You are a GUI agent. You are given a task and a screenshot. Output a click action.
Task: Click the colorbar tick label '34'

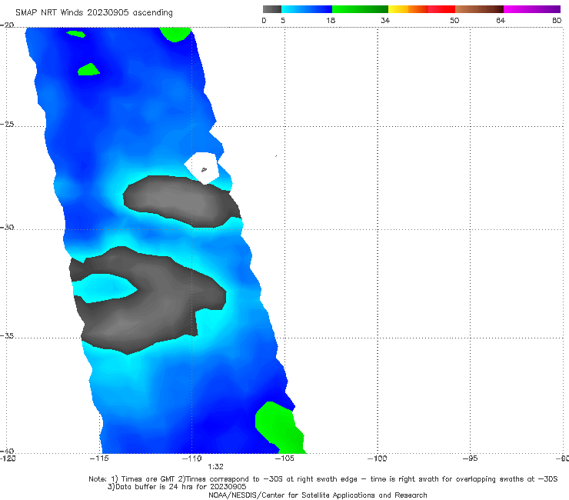click(x=385, y=20)
